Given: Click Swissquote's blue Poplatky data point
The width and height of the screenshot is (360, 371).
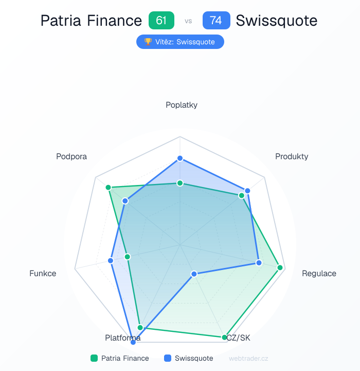Looking at the screenshot, I should tap(180, 158).
